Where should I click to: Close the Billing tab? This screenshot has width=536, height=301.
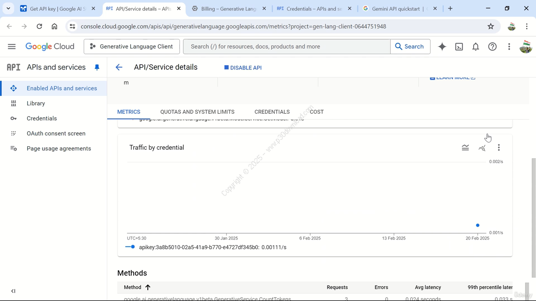point(264,8)
